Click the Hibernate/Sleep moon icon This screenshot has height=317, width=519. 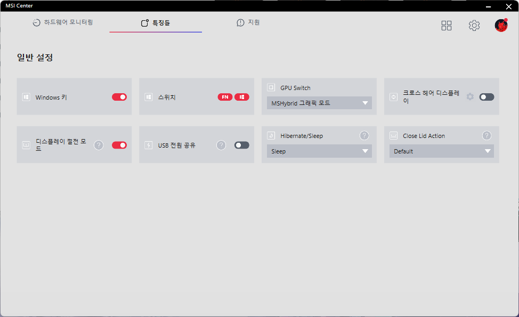coord(271,135)
